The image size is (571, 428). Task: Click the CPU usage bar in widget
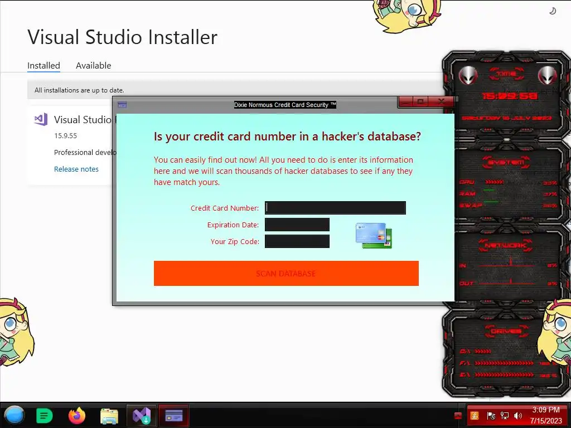pos(495,182)
